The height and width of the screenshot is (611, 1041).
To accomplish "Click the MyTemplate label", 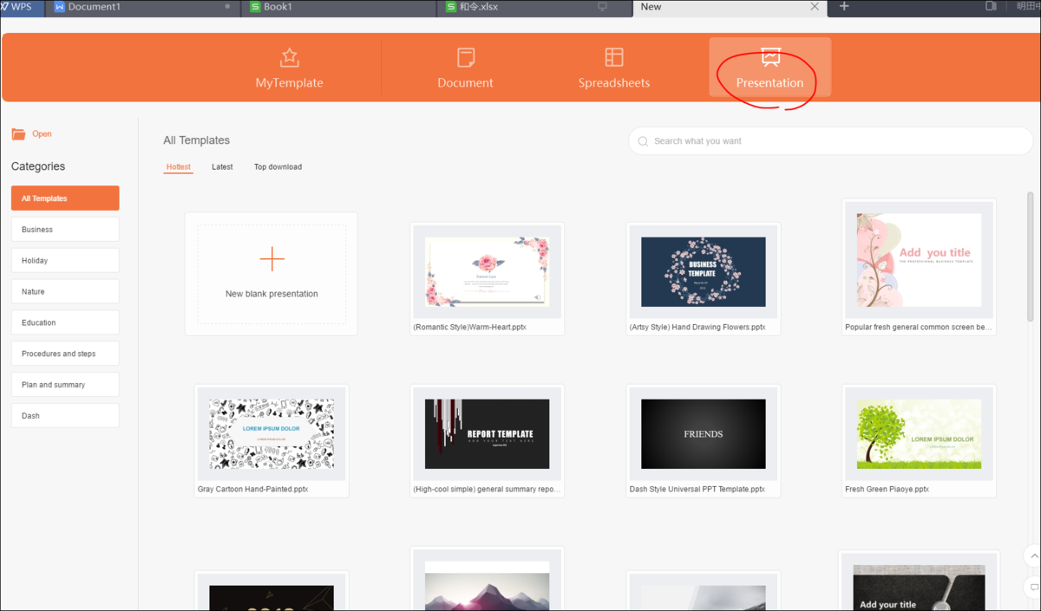I will [289, 83].
